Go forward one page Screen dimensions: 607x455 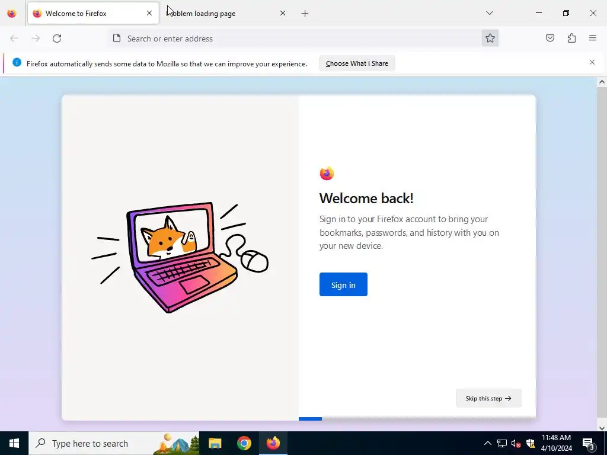(x=36, y=39)
